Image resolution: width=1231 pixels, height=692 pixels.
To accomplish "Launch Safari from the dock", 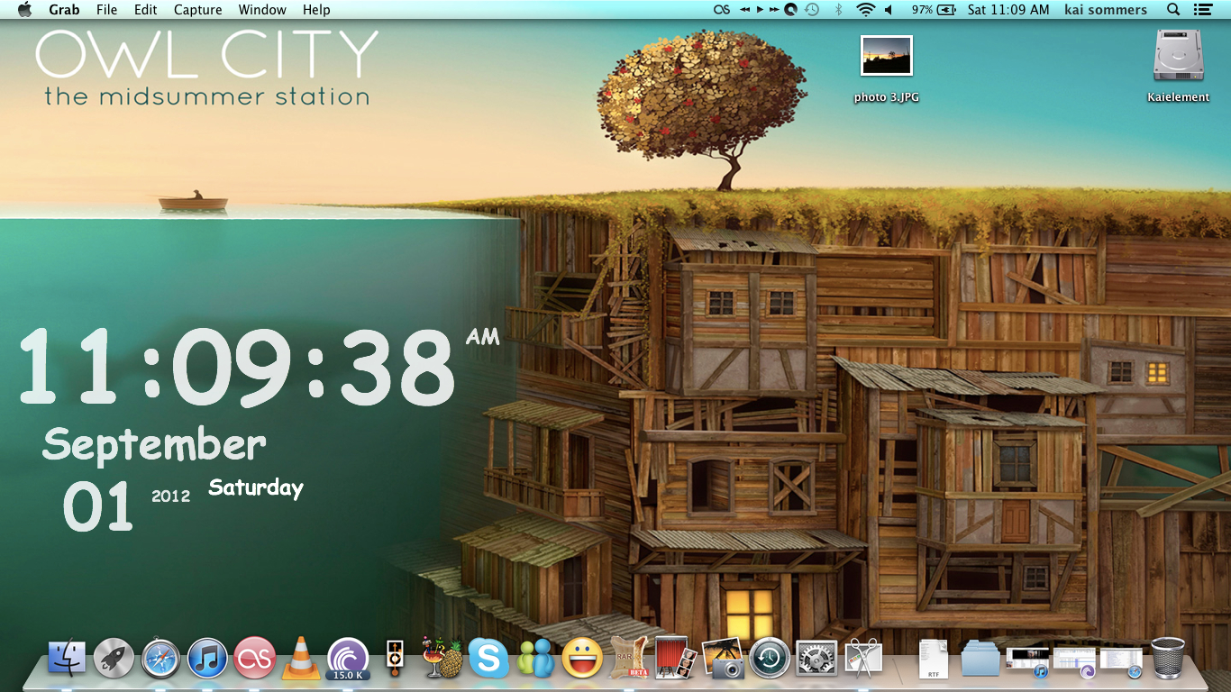I will click(160, 658).
